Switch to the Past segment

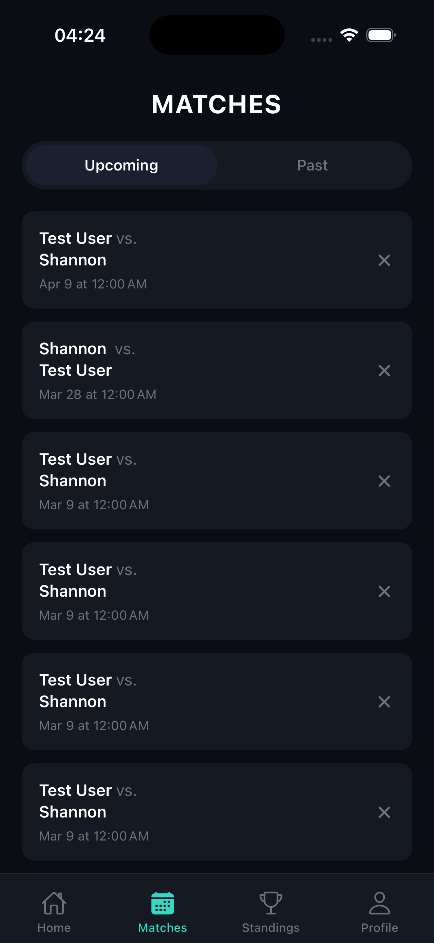coord(312,165)
